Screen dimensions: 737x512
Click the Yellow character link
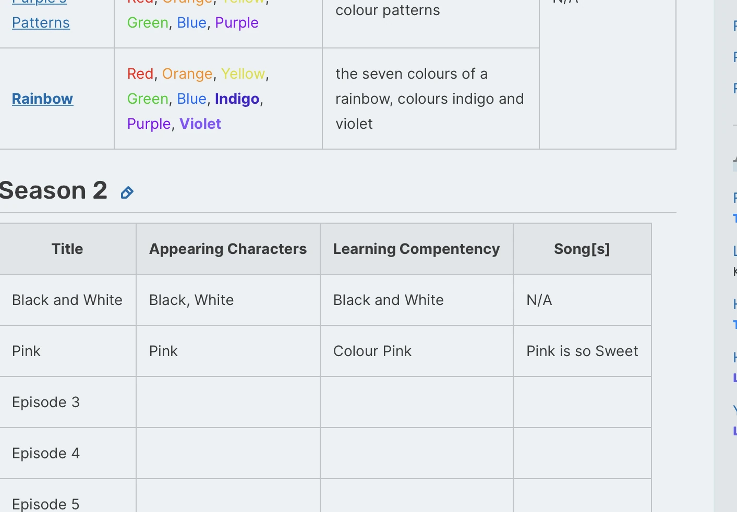pos(243,74)
